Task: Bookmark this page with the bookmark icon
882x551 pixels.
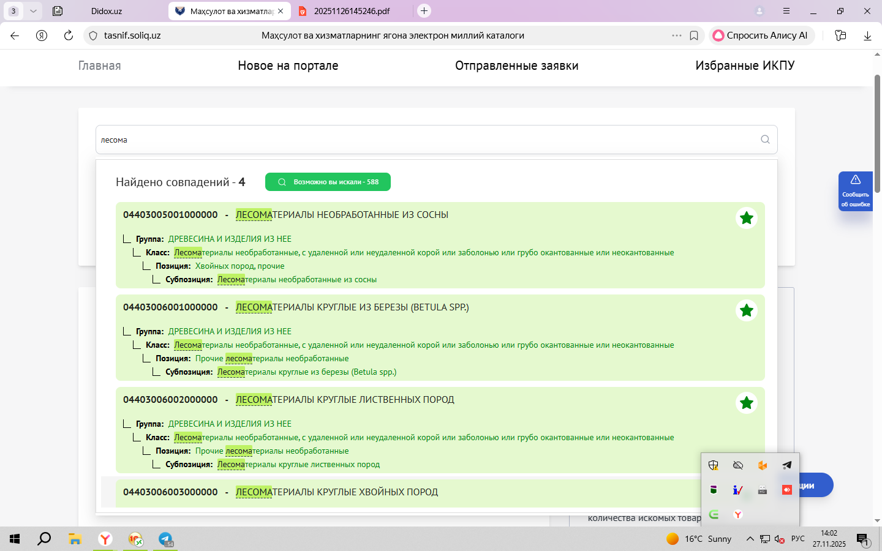Action: pyautogui.click(x=694, y=36)
